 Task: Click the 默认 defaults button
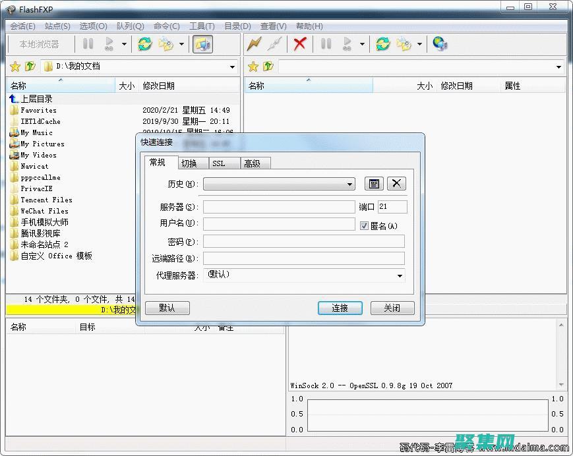point(167,308)
